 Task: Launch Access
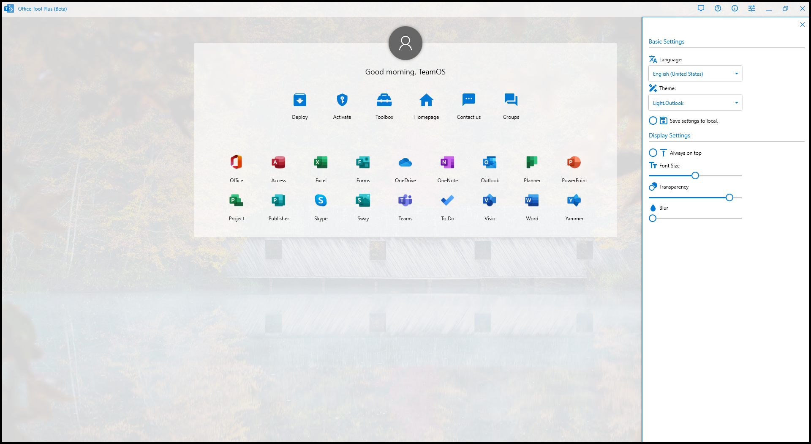[x=279, y=162]
